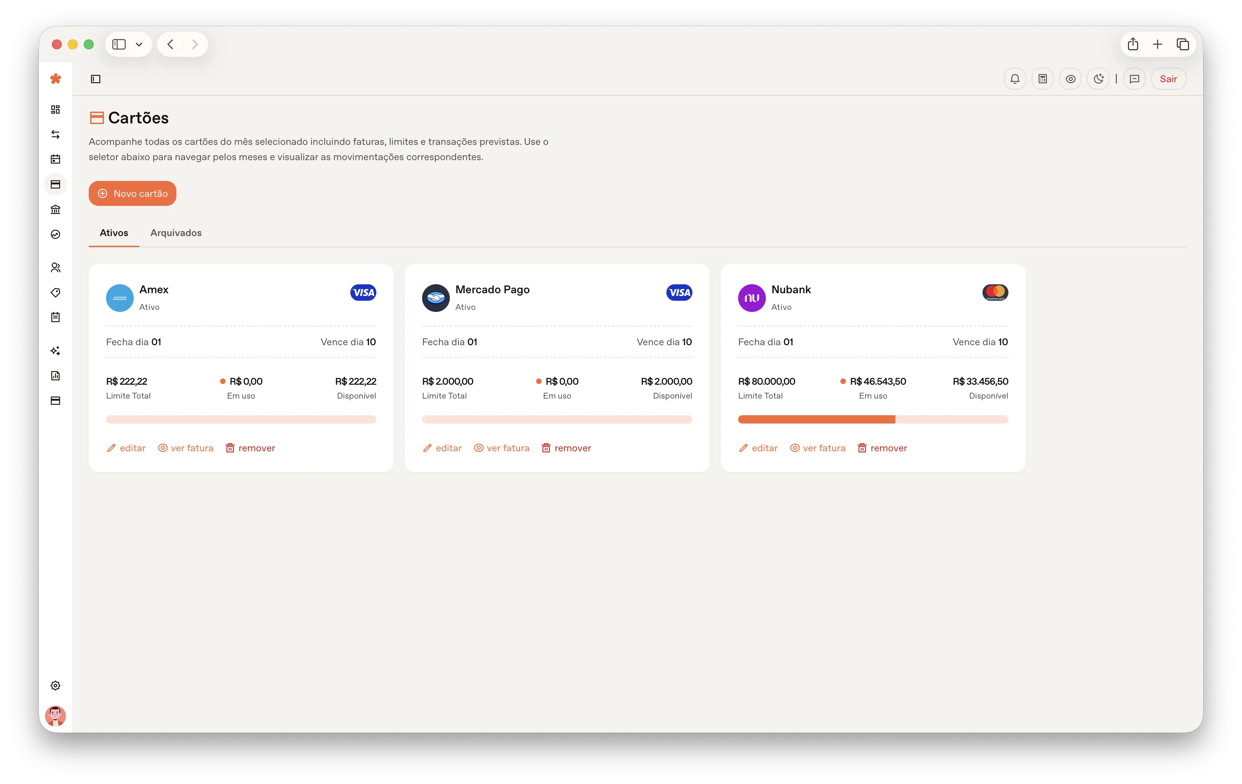Screen dimensions: 1242x784
Task: Open the calendar icon in sidebar
Action: coord(56,159)
